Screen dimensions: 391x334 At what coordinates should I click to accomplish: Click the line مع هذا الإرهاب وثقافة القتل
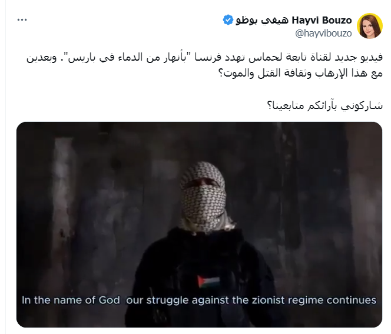tap(300, 73)
